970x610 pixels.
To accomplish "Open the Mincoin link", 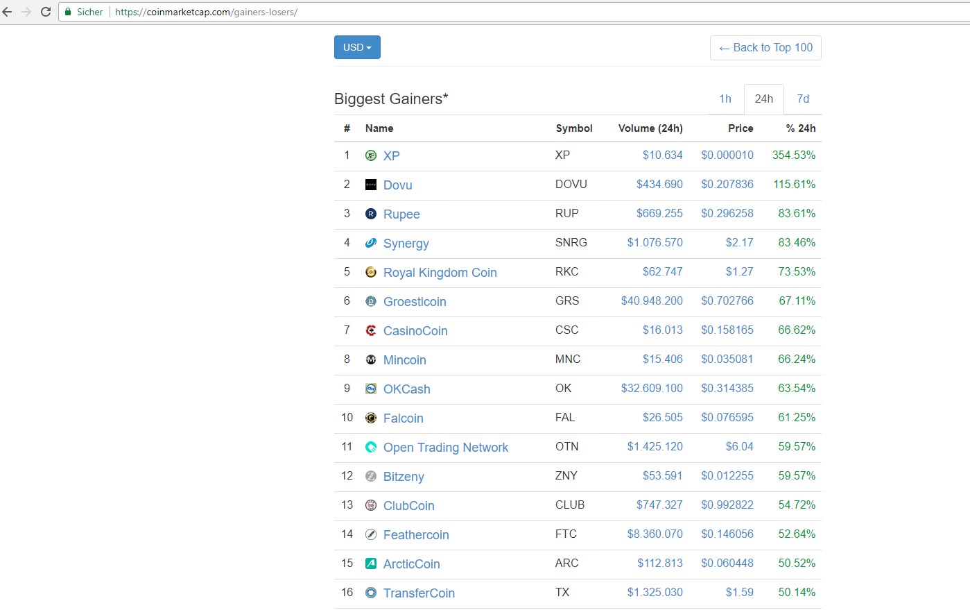I will [x=405, y=359].
